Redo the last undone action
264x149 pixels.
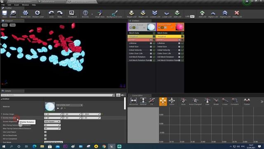(60, 14)
